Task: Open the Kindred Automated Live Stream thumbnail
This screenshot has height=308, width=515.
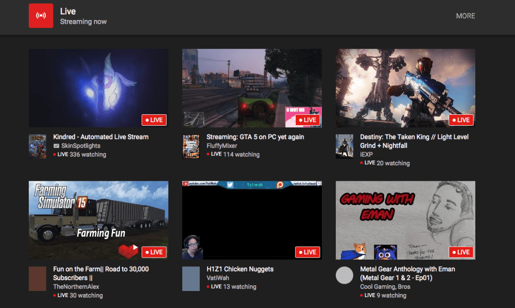Action: click(x=98, y=88)
